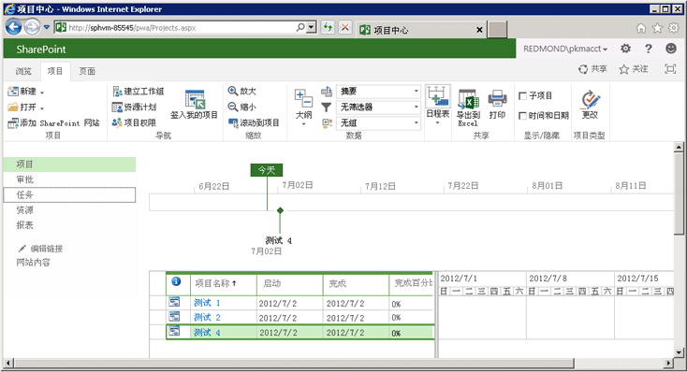687x372 pixels.
Task: Click the funnel filter icon
Action: click(326, 107)
